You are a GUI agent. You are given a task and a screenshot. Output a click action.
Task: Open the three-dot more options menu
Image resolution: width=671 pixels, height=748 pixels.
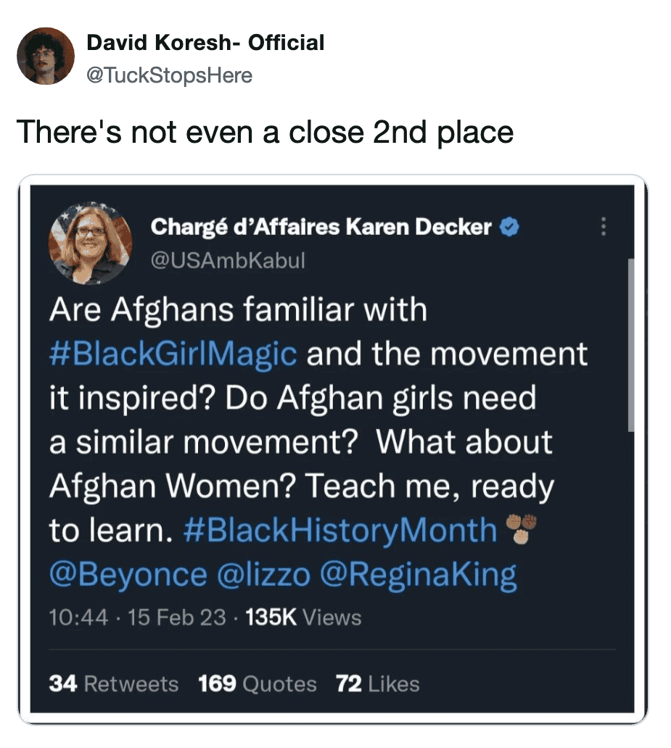(x=601, y=228)
